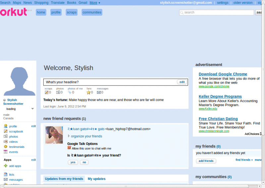Click the scraps pencil icon
The width and height of the screenshot is (265, 188).
click(x=46, y=93)
